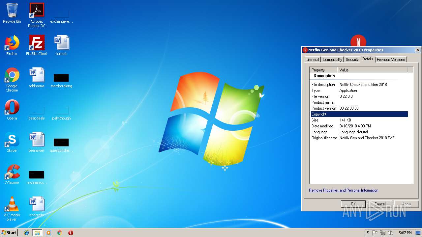This screenshot has height=237, width=422.
Task: Close the Properties dialog window
Action: 417,50
